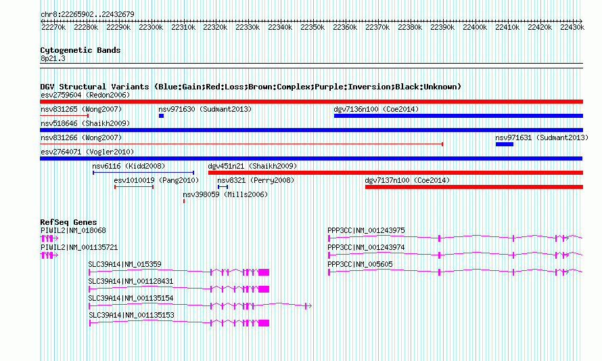Select the PPP3CC|NM_005605 label

360,265
